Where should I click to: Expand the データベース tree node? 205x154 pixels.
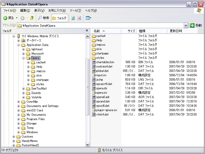coord(18,41)
